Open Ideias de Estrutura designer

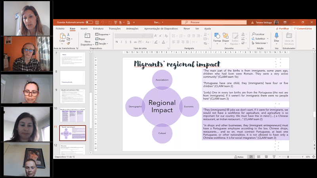tap(289, 36)
